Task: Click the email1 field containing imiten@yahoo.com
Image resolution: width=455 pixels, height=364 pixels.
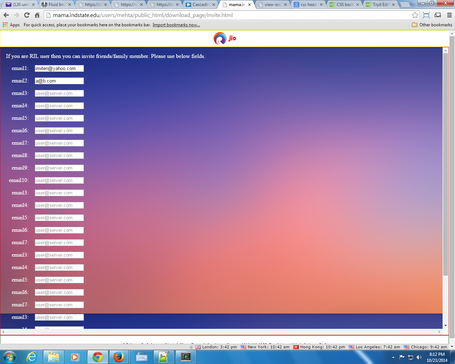Action: (x=59, y=69)
